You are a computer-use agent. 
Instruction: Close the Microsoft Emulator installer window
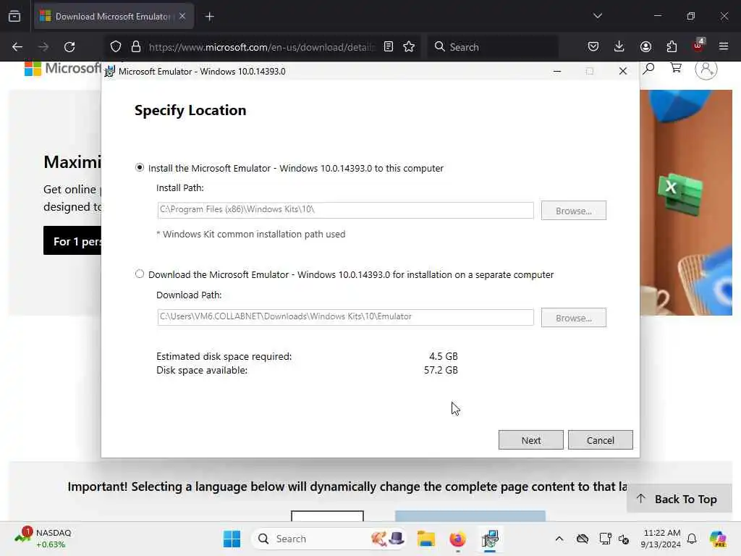(623, 72)
